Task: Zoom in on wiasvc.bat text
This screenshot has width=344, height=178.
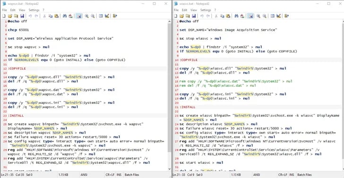Action: 258,16
